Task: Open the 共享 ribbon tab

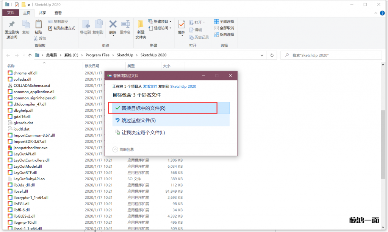Action: 42,13
